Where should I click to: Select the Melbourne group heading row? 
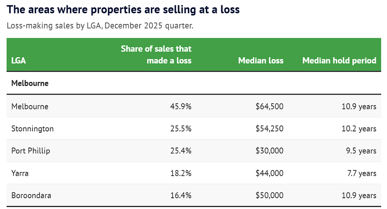pos(194,83)
